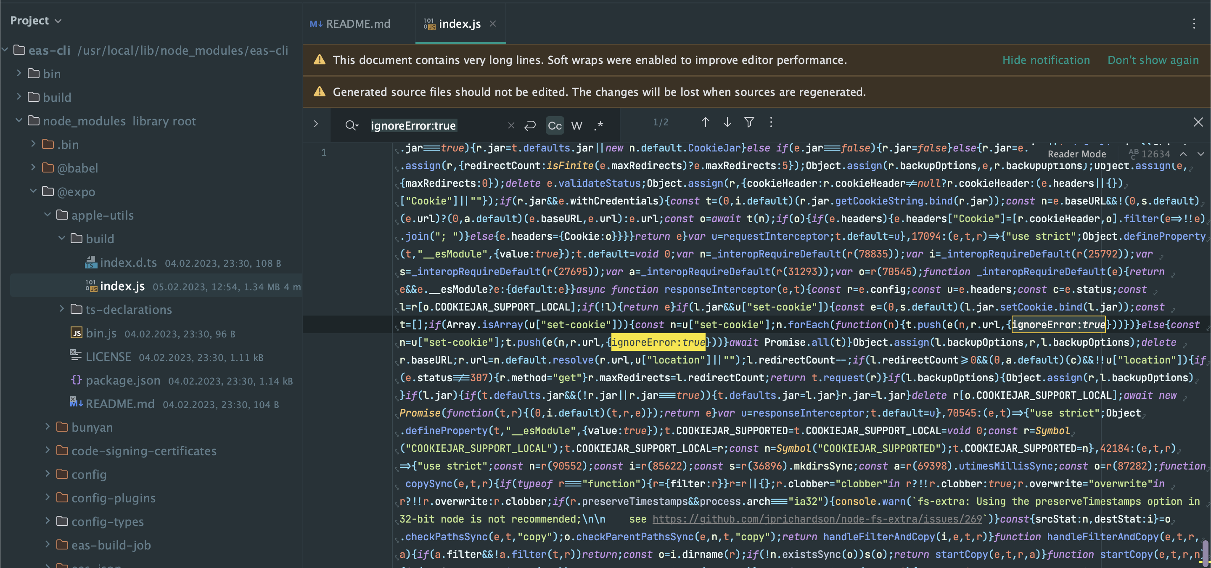The image size is (1211, 568).
Task: Select package.json in project tree
Action: (x=122, y=380)
